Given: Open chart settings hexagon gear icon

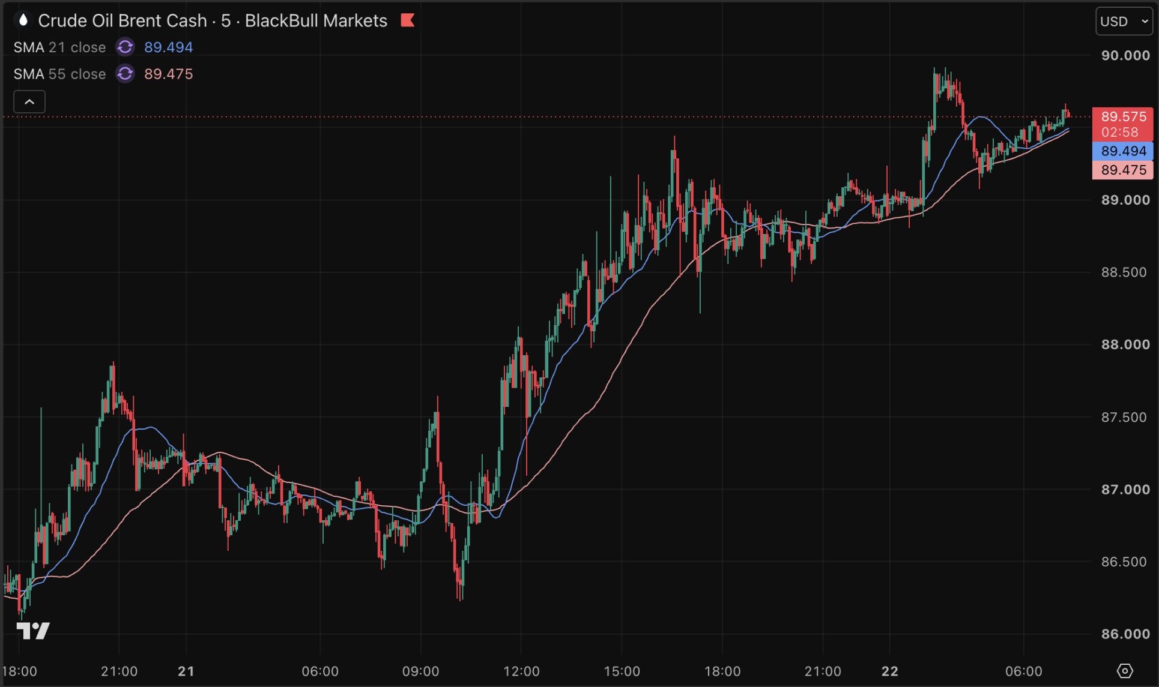Looking at the screenshot, I should [1125, 670].
